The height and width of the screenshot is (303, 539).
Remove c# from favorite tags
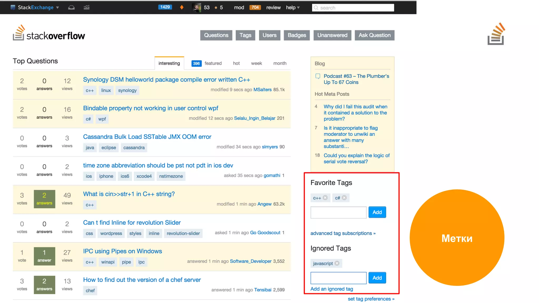coord(344,198)
